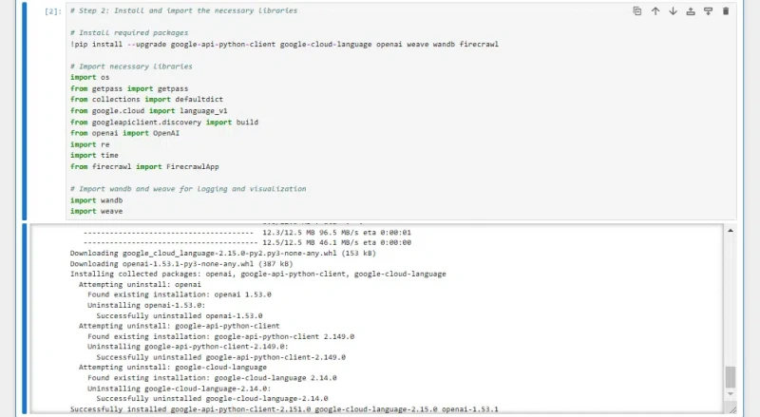Collapse the output area via its blue bar

pos(25,319)
